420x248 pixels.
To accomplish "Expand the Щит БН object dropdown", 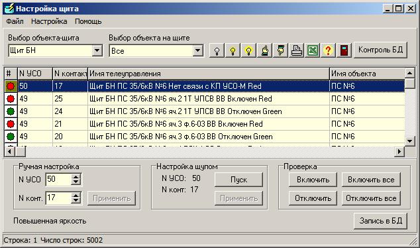I will 97,50.
